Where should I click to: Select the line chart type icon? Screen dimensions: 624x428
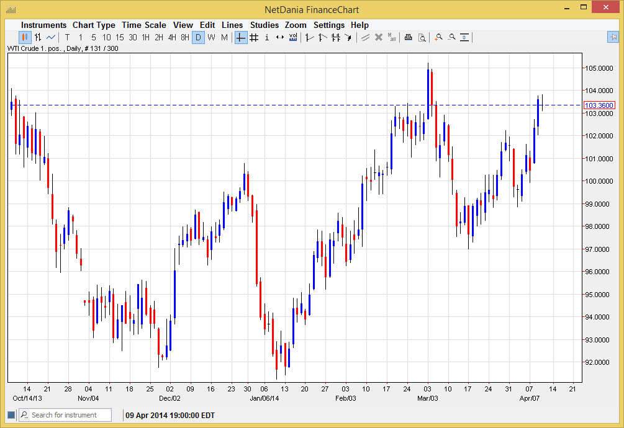tap(50, 37)
